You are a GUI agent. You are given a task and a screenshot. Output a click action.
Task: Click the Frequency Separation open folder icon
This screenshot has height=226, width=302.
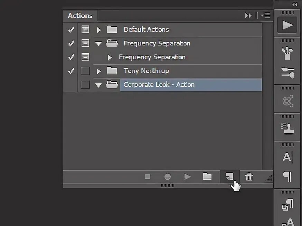pyautogui.click(x=112, y=43)
